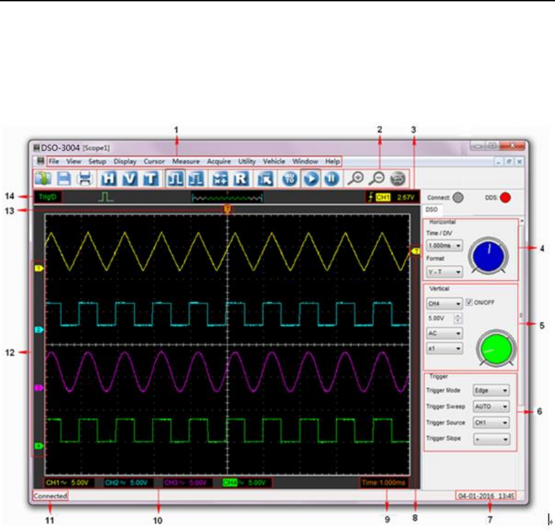
Task: Select the first pulse waveform toolbar icon
Action: (x=175, y=179)
